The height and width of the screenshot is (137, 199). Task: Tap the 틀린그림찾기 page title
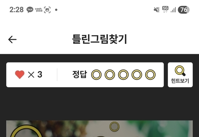point(99,39)
